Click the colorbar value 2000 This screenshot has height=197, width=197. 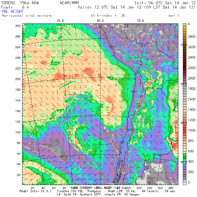click(x=192, y=78)
